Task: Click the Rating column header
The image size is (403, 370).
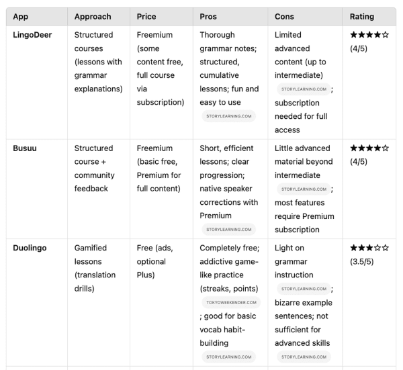Action: click(x=362, y=17)
